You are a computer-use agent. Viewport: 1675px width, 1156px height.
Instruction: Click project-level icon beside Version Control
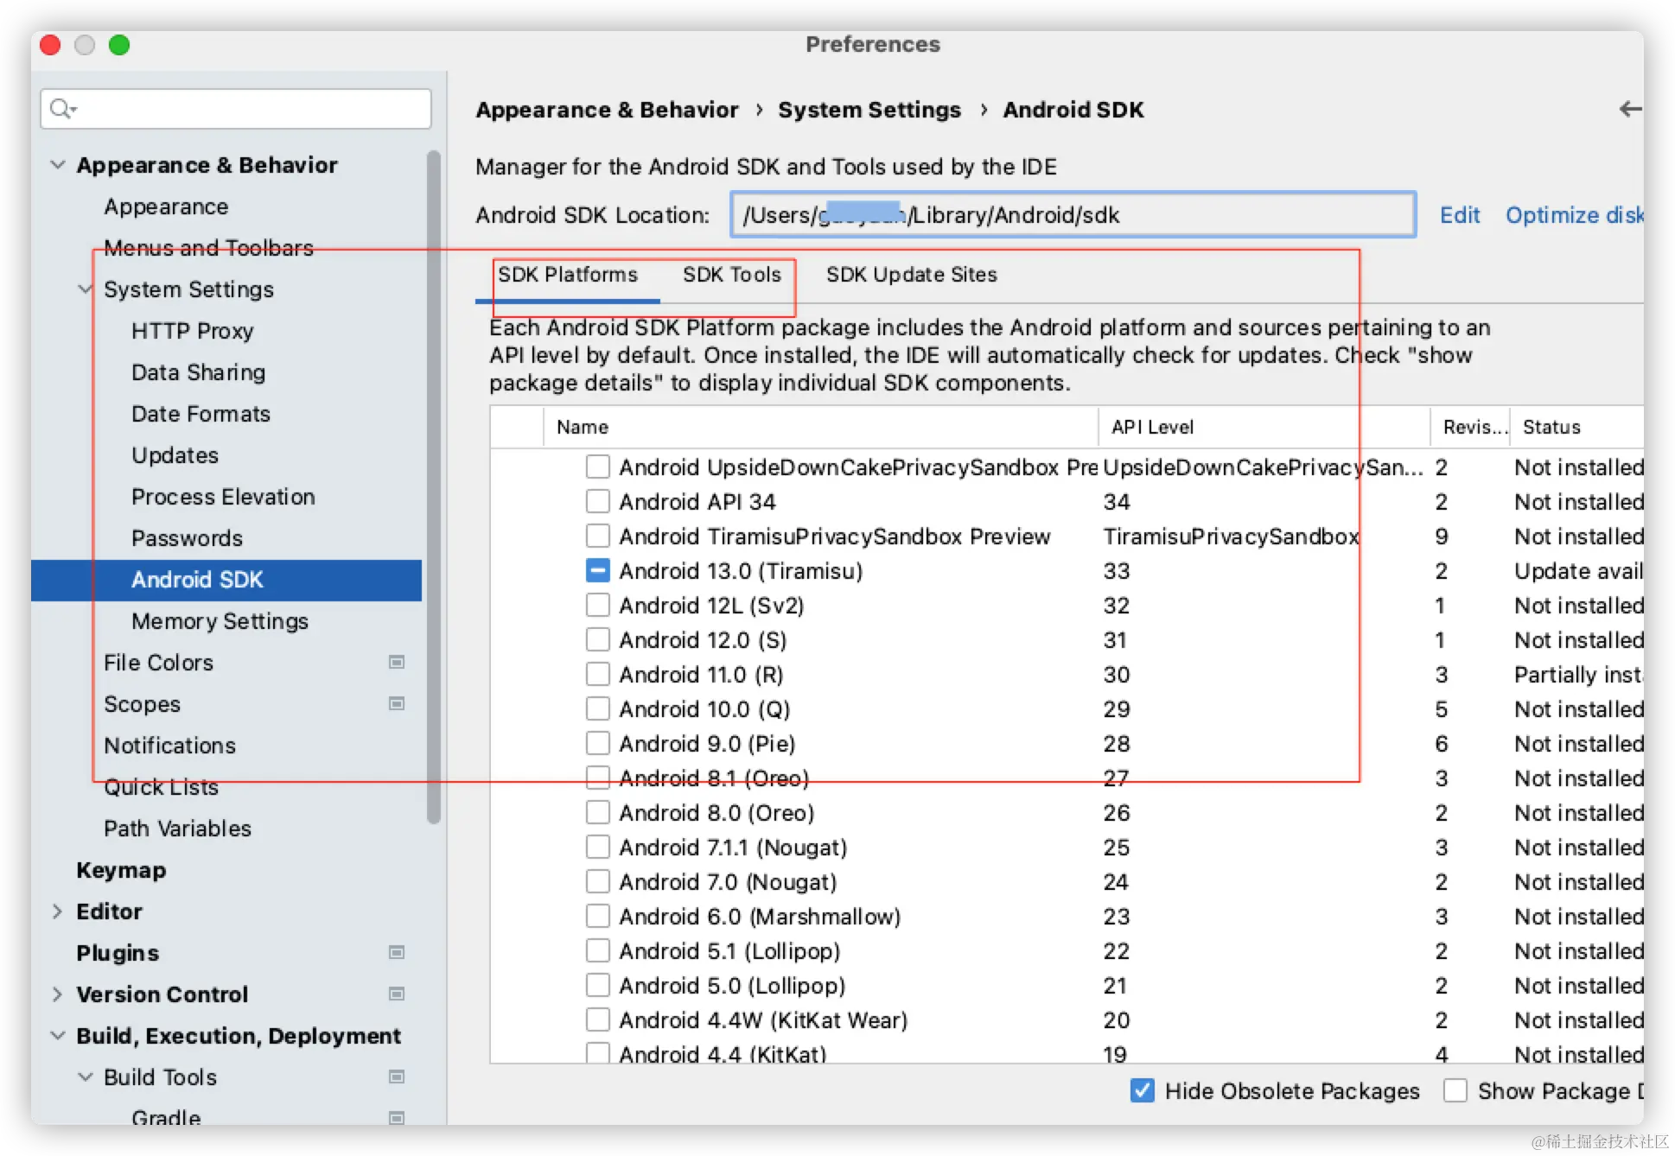tap(397, 994)
